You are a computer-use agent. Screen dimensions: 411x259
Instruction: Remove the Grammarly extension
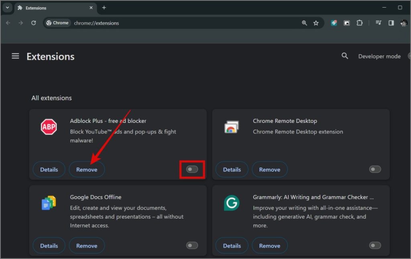tap(270, 246)
